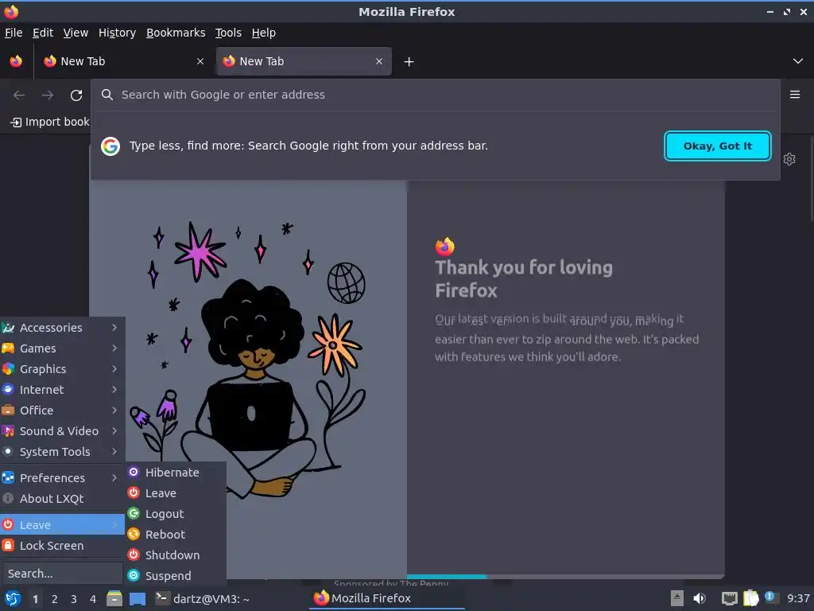Expand the Internet submenu
Viewport: 814px width, 611px height.
(62, 390)
